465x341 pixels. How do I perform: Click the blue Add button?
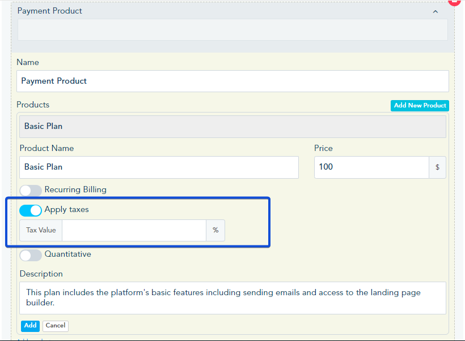[x=30, y=326]
